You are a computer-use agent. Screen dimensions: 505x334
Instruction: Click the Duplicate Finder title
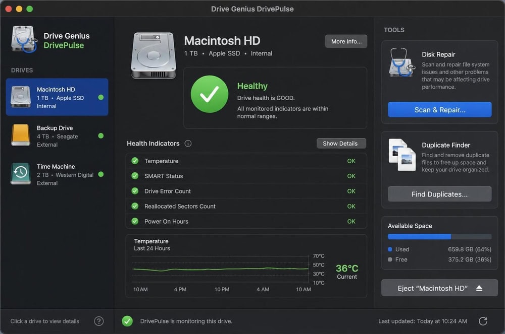click(446, 145)
